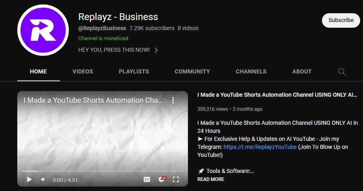The height and width of the screenshot is (191, 363).
Task: Click "309,316 views" text
Action: 212,109
